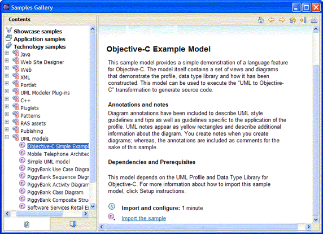The image size is (323, 234).
Task: Expand the Web tree node
Action: (x=7, y=68)
